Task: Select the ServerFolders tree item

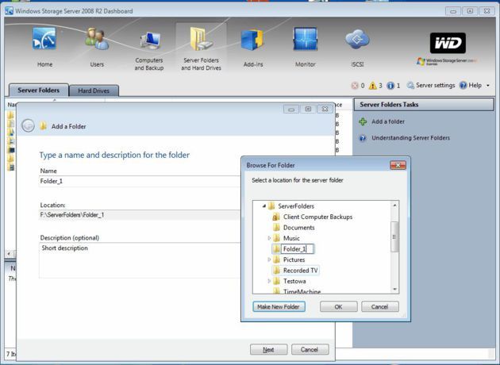Action: coord(296,206)
